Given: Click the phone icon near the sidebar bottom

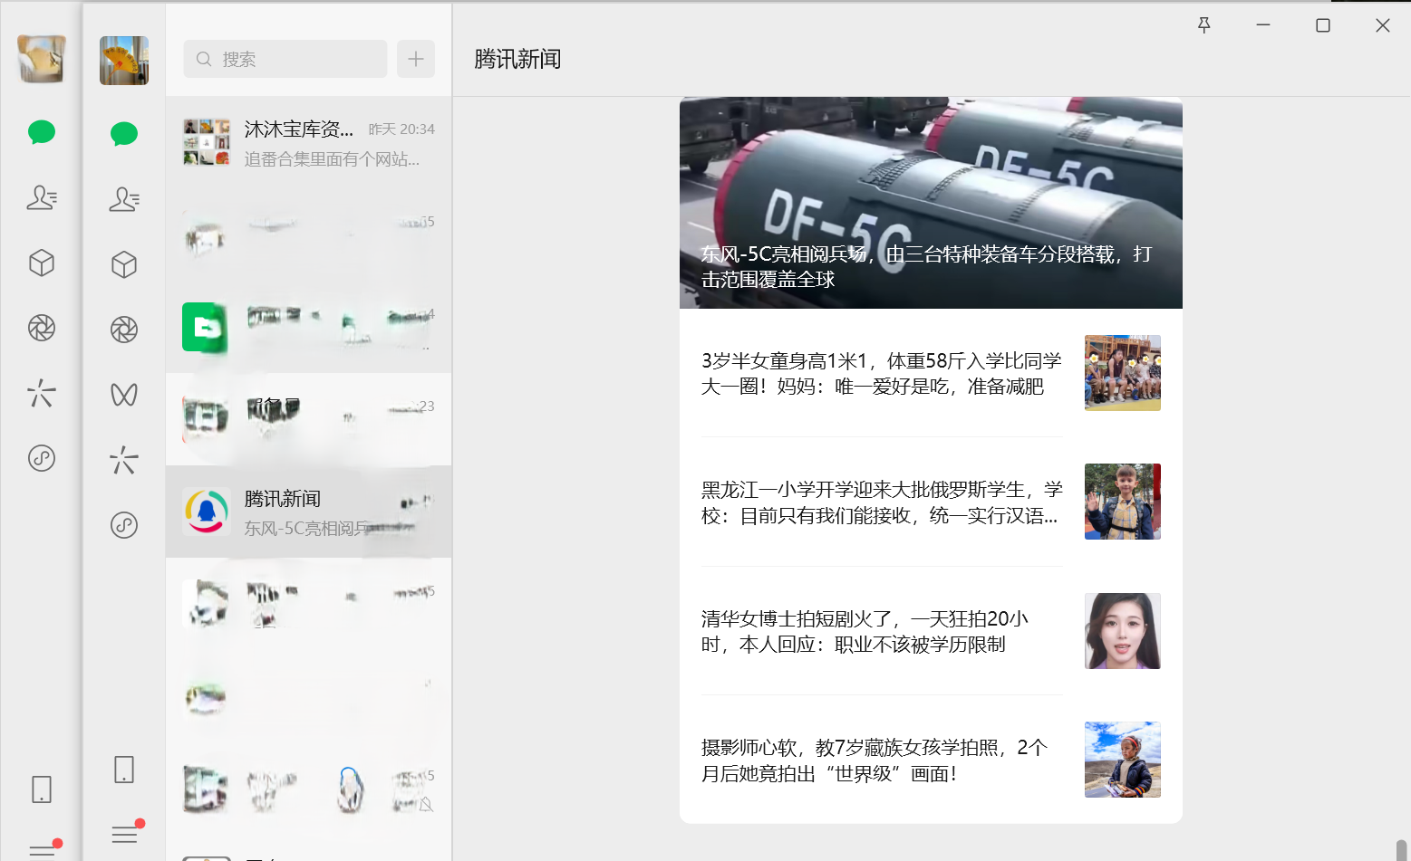Looking at the screenshot, I should tap(123, 770).
